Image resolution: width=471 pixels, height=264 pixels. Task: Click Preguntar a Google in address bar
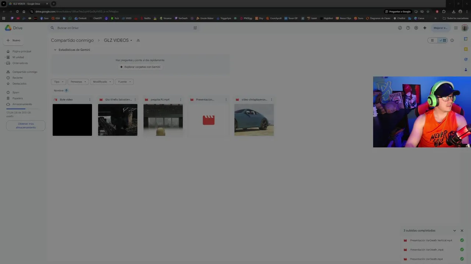point(398,12)
